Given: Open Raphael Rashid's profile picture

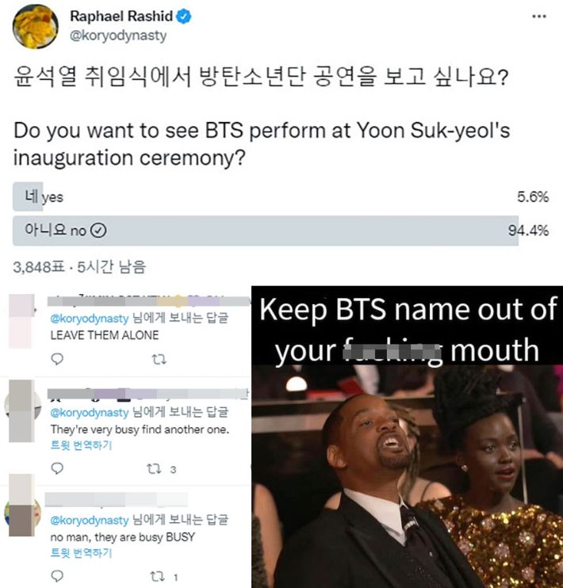Looking at the screenshot, I should [x=35, y=26].
